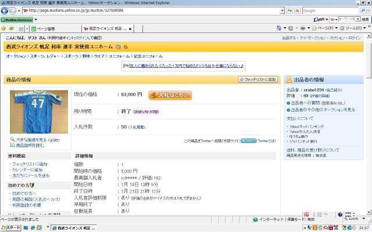This screenshot has width=372, height=232.
Task: Stop loading with the red X icon
Action: 297,10
